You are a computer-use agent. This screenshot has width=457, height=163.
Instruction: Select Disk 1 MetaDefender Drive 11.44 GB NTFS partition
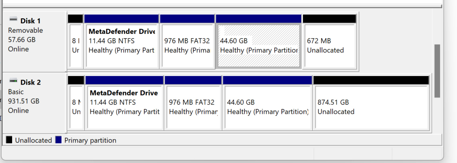pos(121,41)
